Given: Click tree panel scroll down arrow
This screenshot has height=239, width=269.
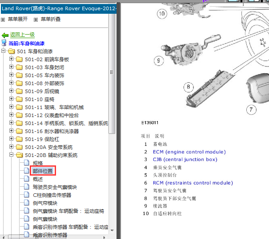Looking at the screenshot, I should pos(112,230).
